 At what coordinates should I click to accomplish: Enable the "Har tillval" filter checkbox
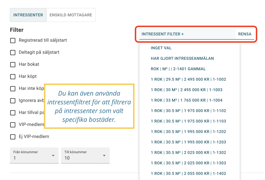point(13,113)
